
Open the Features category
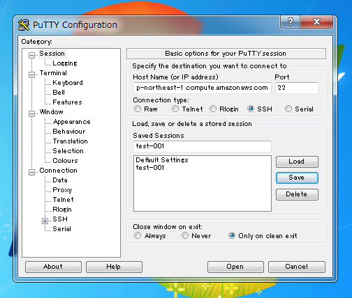(67, 102)
